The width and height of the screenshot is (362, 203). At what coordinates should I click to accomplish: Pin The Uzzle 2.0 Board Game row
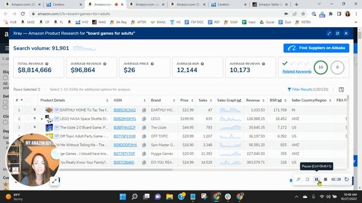pyautogui.click(x=35, y=127)
